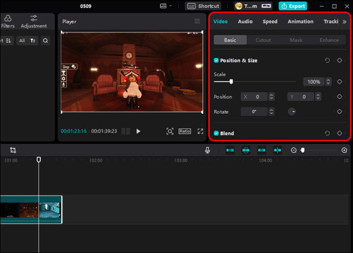Image resolution: width=353 pixels, height=253 pixels.
Task: Click the Rotate dial knob
Action: pos(292,112)
